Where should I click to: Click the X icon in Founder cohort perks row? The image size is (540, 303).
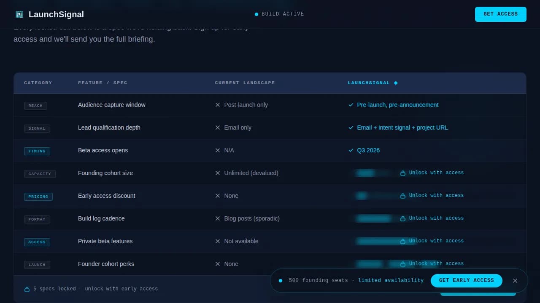[218, 264]
